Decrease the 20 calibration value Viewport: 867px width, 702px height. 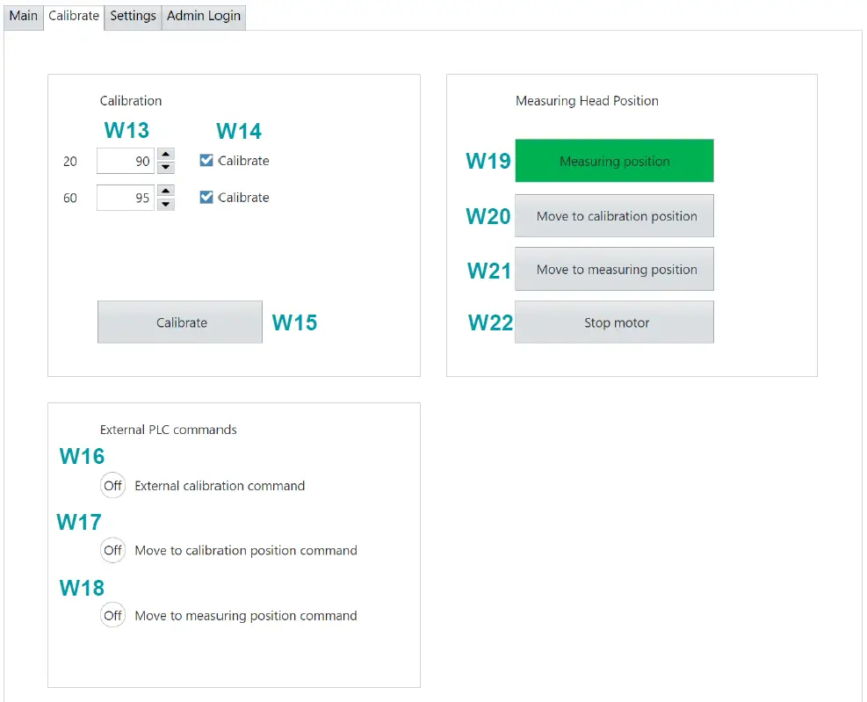pyautogui.click(x=165, y=168)
